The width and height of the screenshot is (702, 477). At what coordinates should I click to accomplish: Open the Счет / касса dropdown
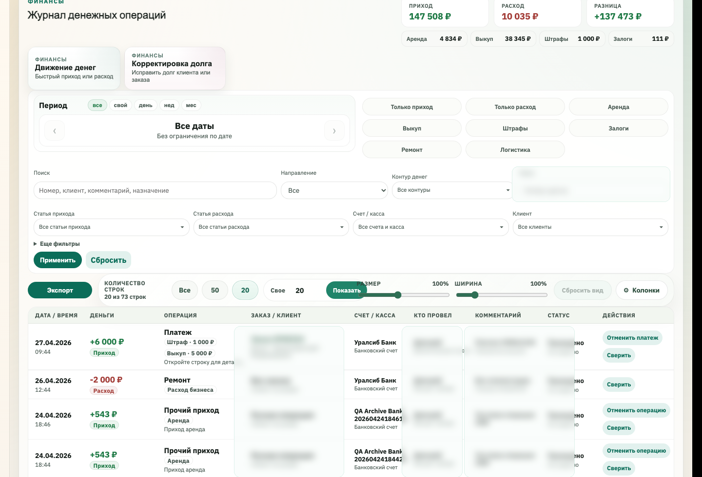tap(431, 227)
